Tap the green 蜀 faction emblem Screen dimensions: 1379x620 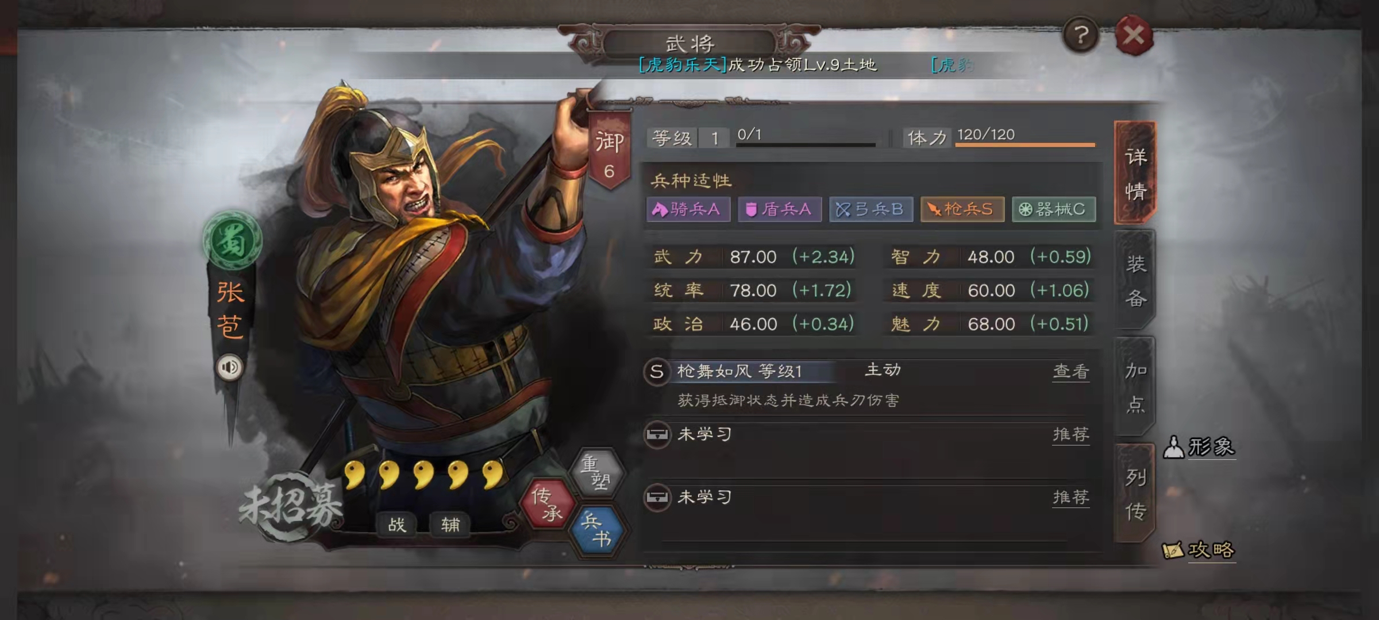tap(232, 241)
